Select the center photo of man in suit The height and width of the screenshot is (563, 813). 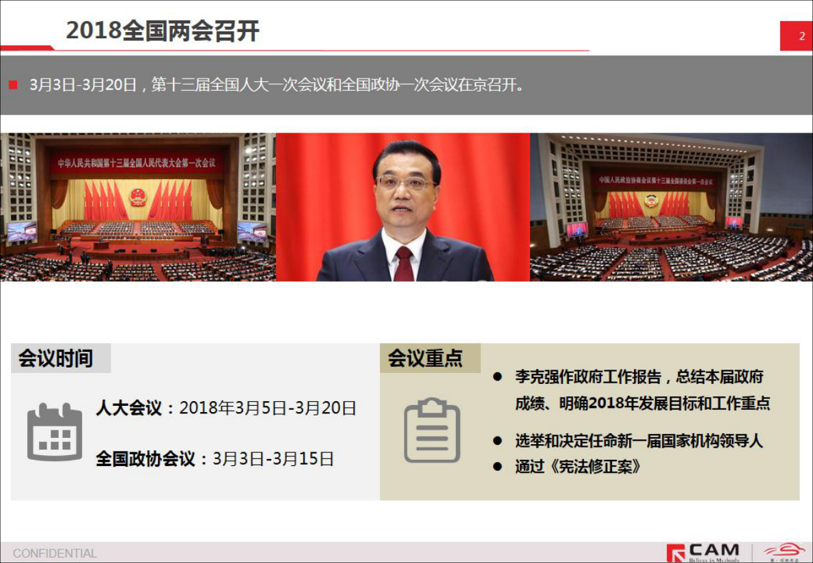click(402, 207)
